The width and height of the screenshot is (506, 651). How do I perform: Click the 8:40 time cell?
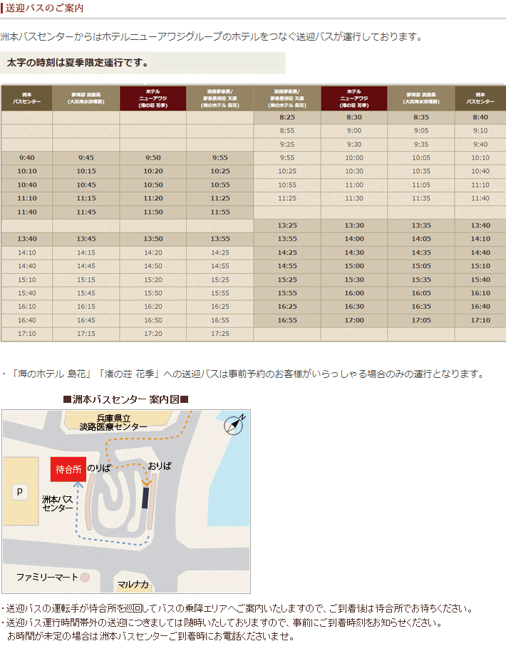pyautogui.click(x=480, y=117)
